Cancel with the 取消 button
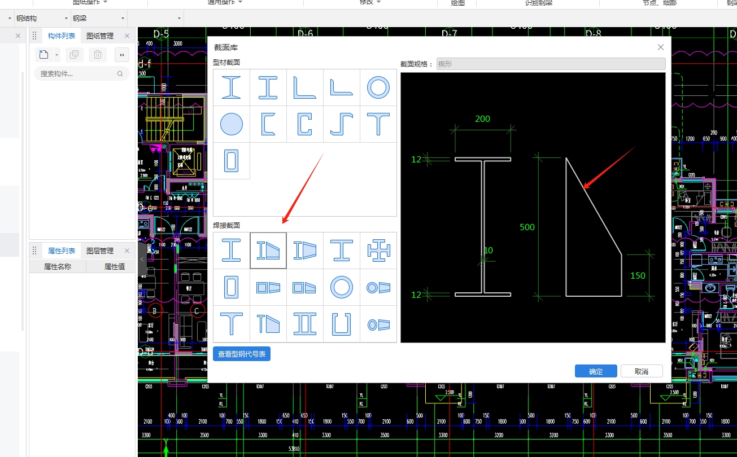737x457 pixels. coord(642,371)
